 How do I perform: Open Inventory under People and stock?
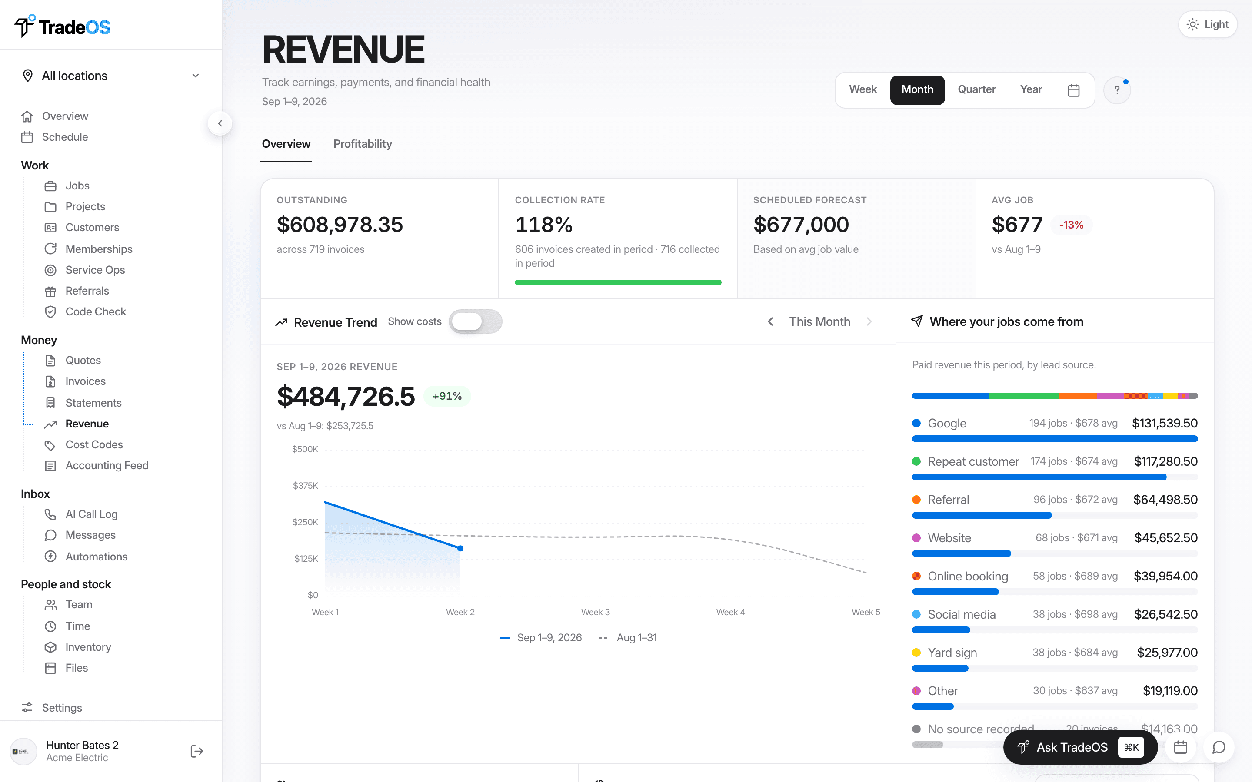click(88, 647)
